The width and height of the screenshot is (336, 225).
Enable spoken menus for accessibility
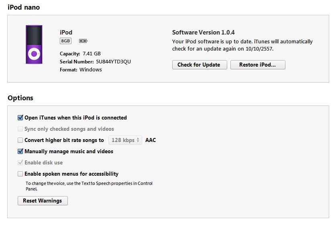(x=20, y=174)
